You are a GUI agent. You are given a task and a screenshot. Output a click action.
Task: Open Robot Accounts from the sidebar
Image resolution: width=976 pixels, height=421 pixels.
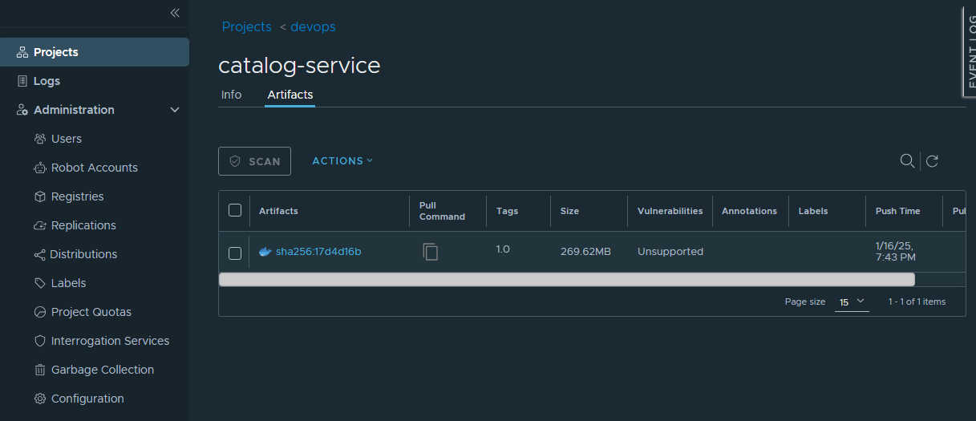click(x=94, y=168)
